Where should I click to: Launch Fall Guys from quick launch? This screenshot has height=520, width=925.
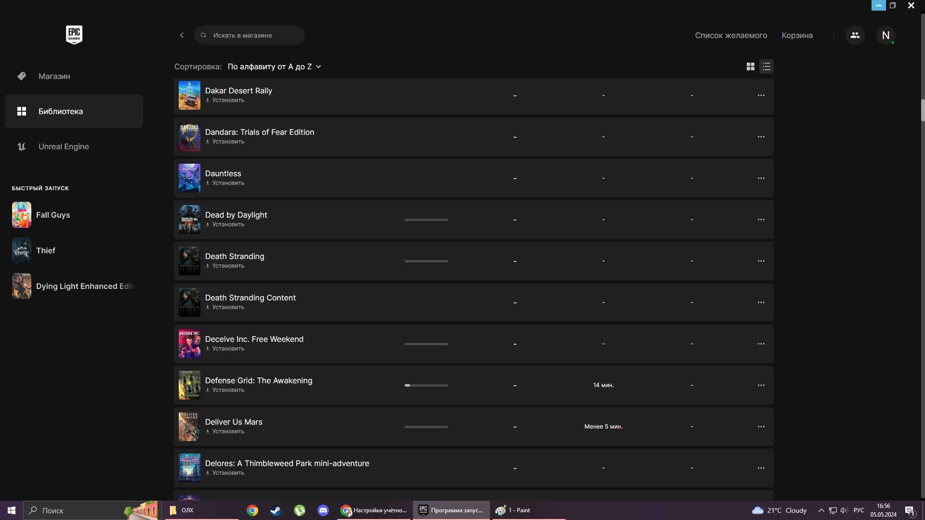(41, 215)
